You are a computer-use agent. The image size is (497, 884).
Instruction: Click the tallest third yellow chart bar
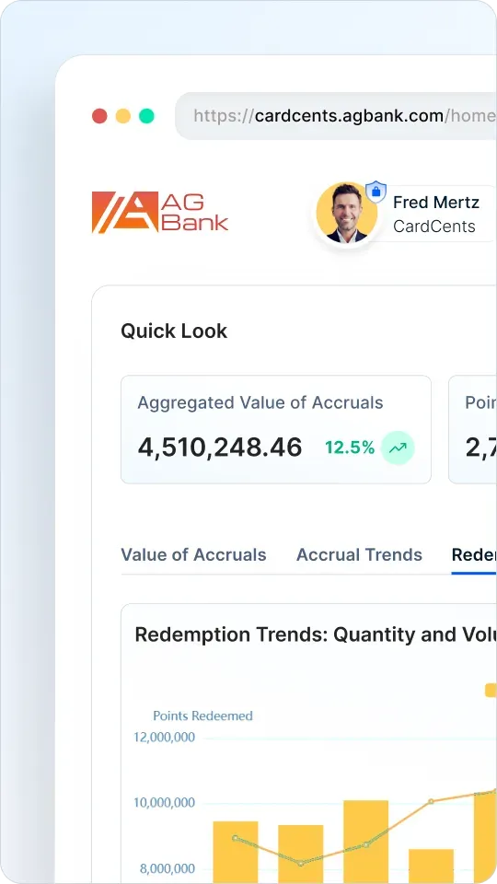coord(365,842)
